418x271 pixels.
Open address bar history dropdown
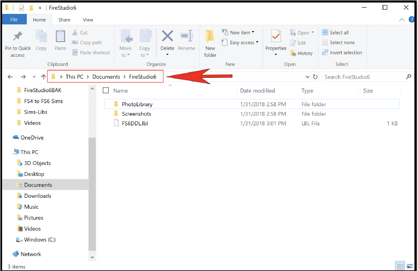point(307,77)
